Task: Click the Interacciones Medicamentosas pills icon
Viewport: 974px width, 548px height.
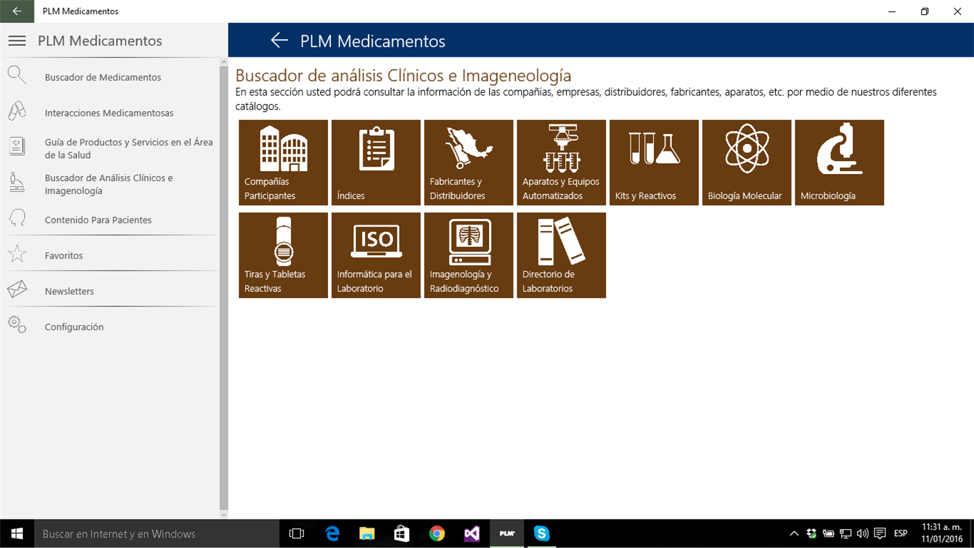Action: (x=17, y=111)
